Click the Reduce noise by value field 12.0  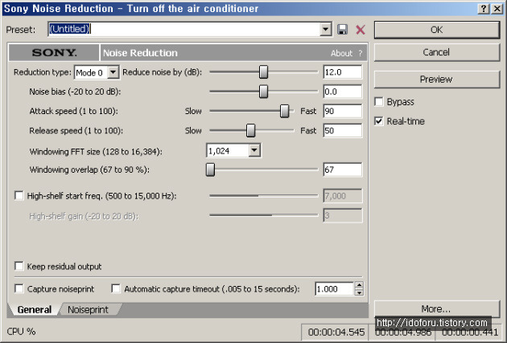343,72
